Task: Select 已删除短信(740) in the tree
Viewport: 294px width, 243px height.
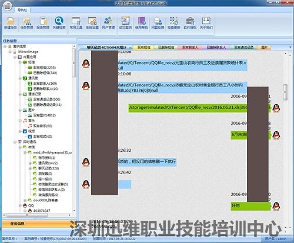Action: (x=45, y=73)
